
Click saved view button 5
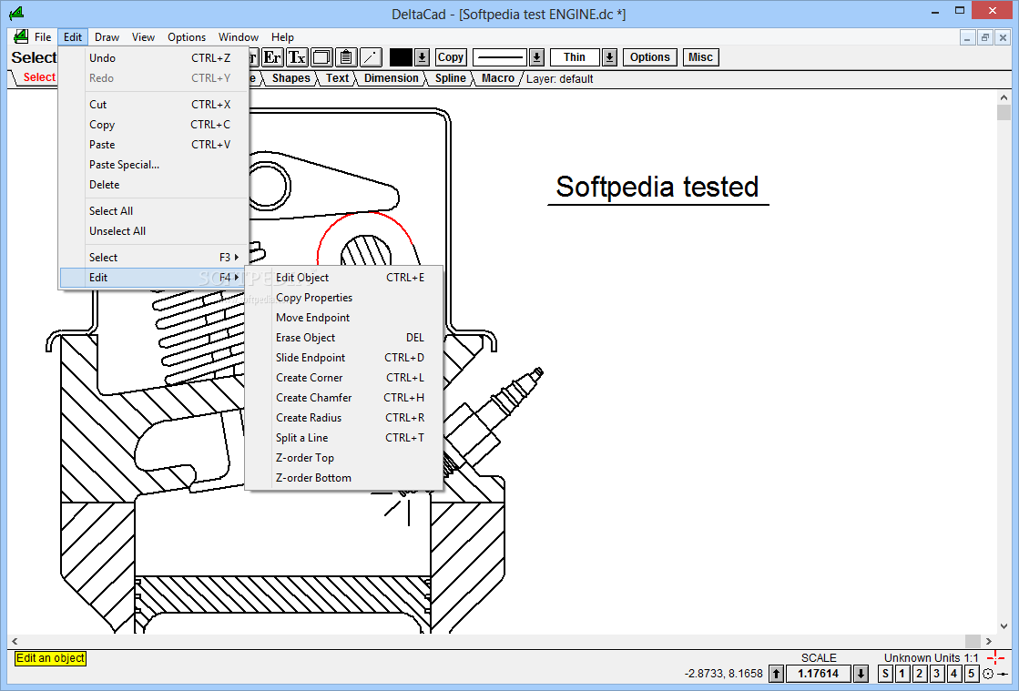(x=971, y=674)
